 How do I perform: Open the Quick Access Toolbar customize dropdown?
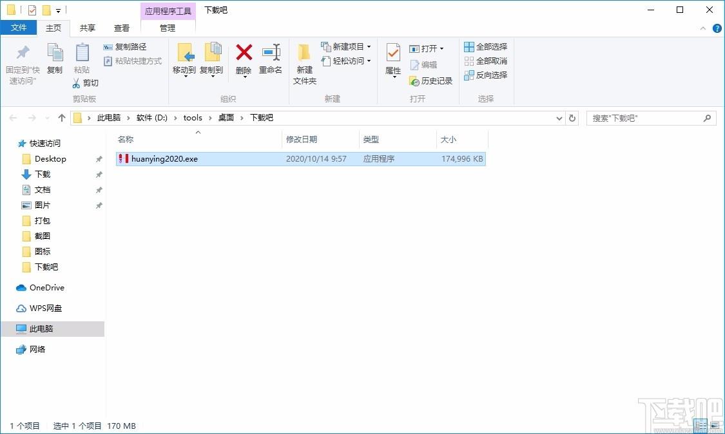tap(58, 10)
